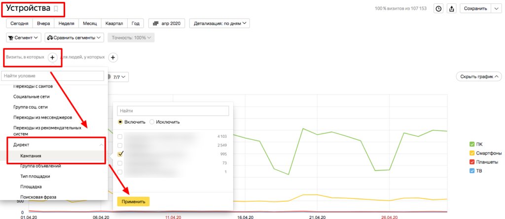Open Точность: 100% dropdown
This screenshot has width=505, height=219.
point(131,37)
